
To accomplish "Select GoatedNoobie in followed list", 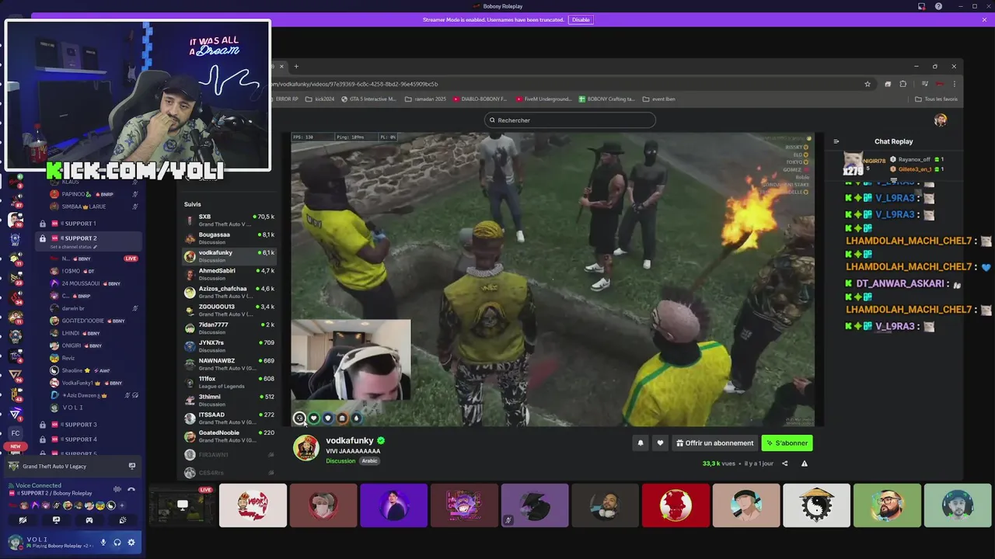I will point(228,436).
